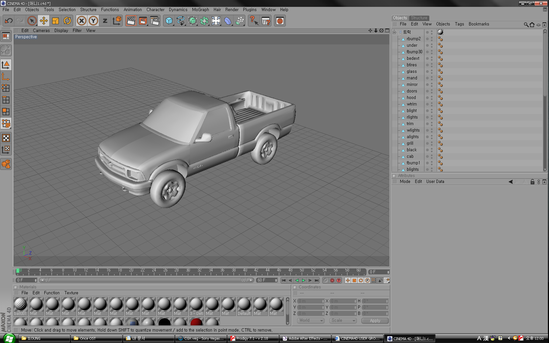Viewport: 549px width, 343px height.
Task: Select the Texture mode checker icon
Action: pyautogui.click(x=6, y=138)
